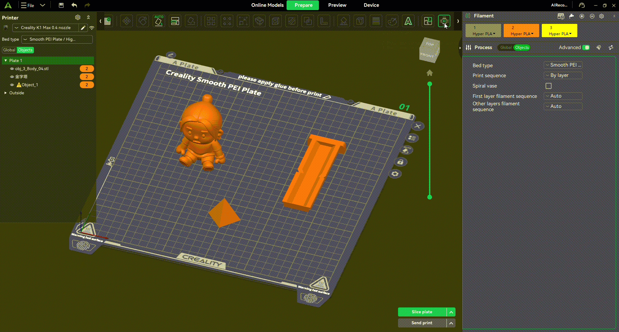The width and height of the screenshot is (619, 332).
Task: Open the Print sequence dropdown
Action: [x=563, y=75]
